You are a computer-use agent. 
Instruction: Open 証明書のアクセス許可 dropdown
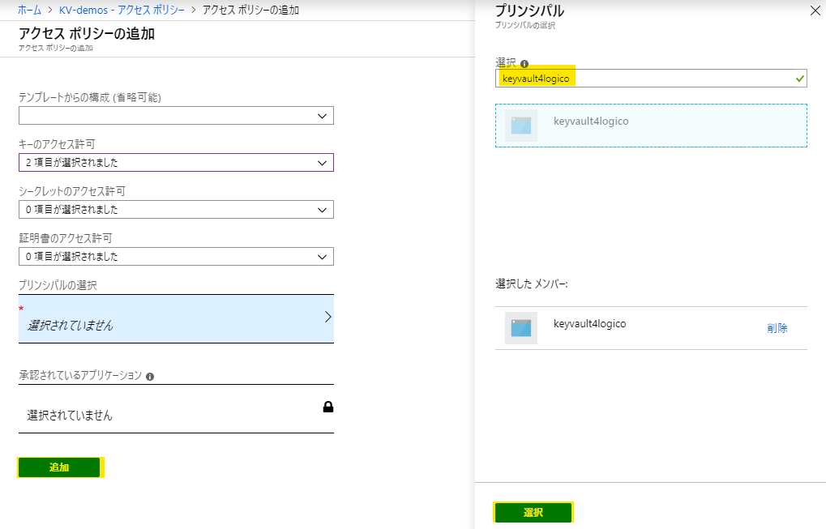(176, 257)
